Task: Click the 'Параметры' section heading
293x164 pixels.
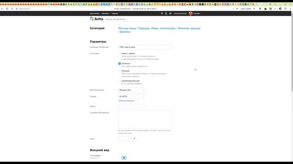Action: [x=98, y=41]
